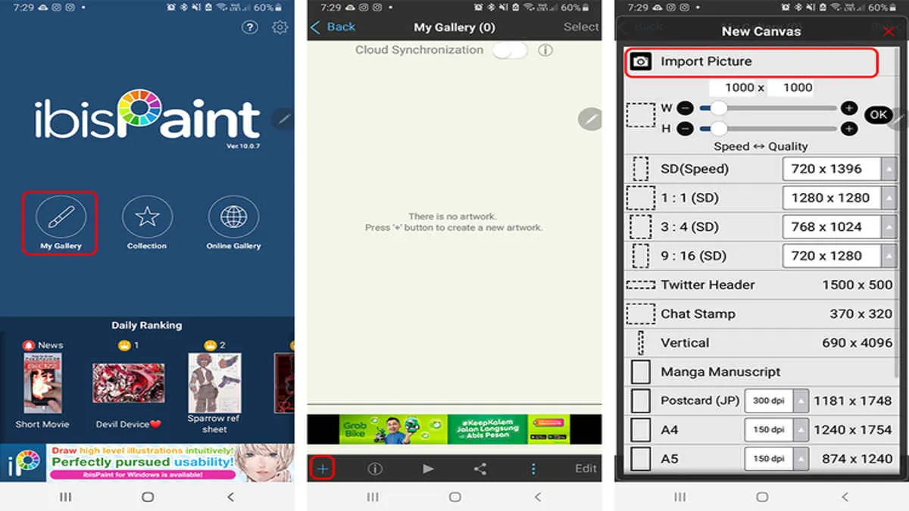Confirm custom canvas size with OK
909x511 pixels.
point(878,115)
